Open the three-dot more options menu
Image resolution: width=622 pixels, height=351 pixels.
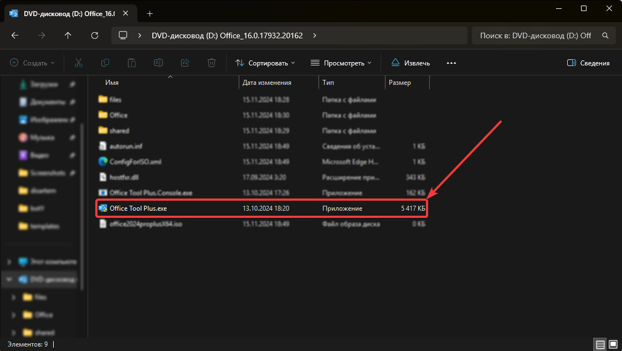click(451, 63)
